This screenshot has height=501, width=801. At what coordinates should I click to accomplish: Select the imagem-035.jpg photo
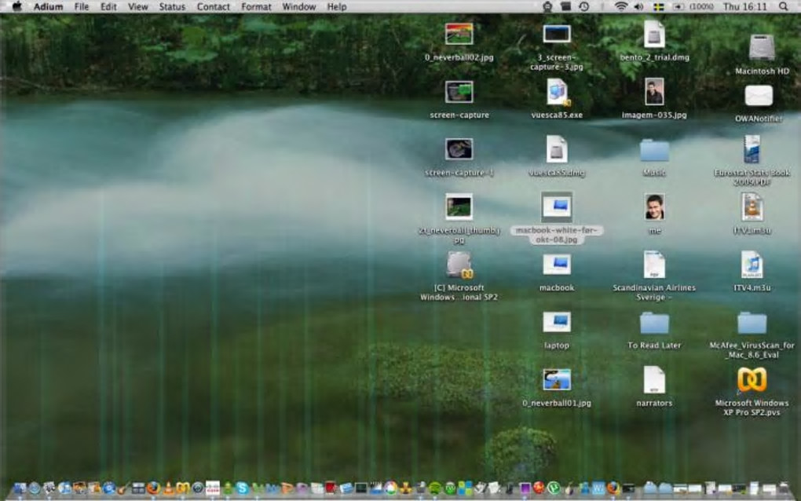[654, 92]
